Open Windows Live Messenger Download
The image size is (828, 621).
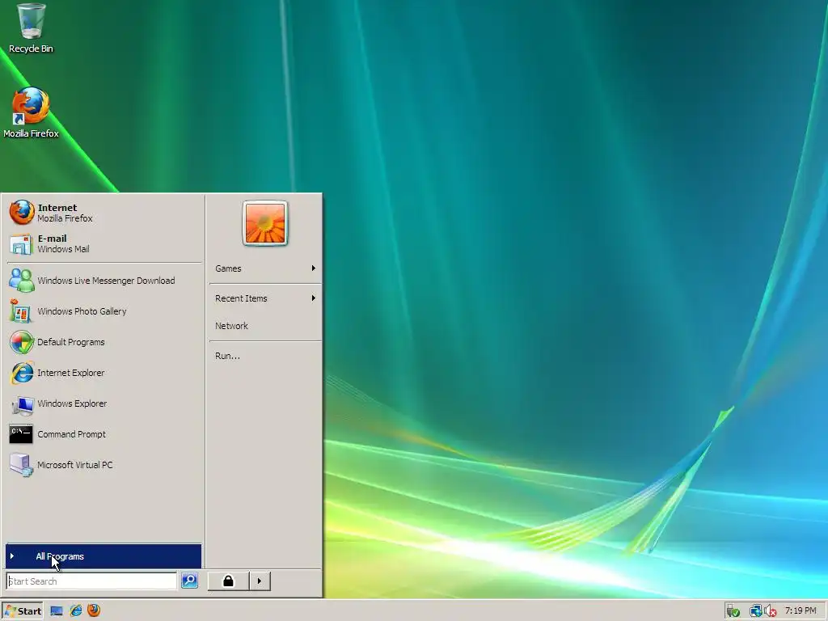104,281
